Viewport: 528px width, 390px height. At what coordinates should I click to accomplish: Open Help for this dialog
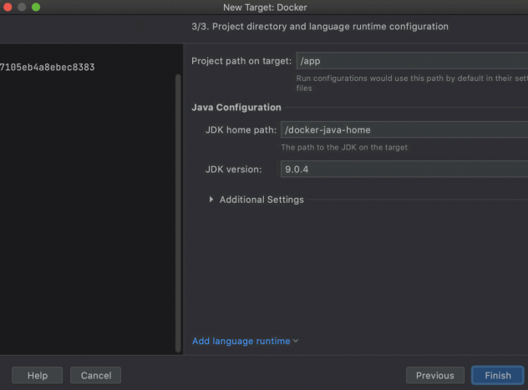pyautogui.click(x=38, y=375)
